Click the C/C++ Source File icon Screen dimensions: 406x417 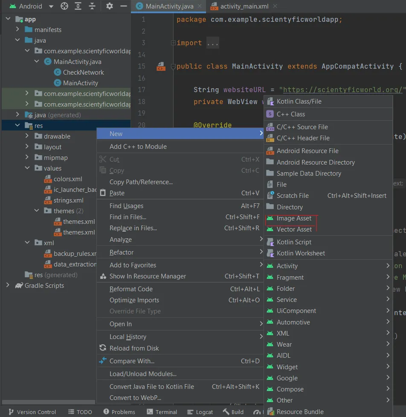click(x=270, y=127)
